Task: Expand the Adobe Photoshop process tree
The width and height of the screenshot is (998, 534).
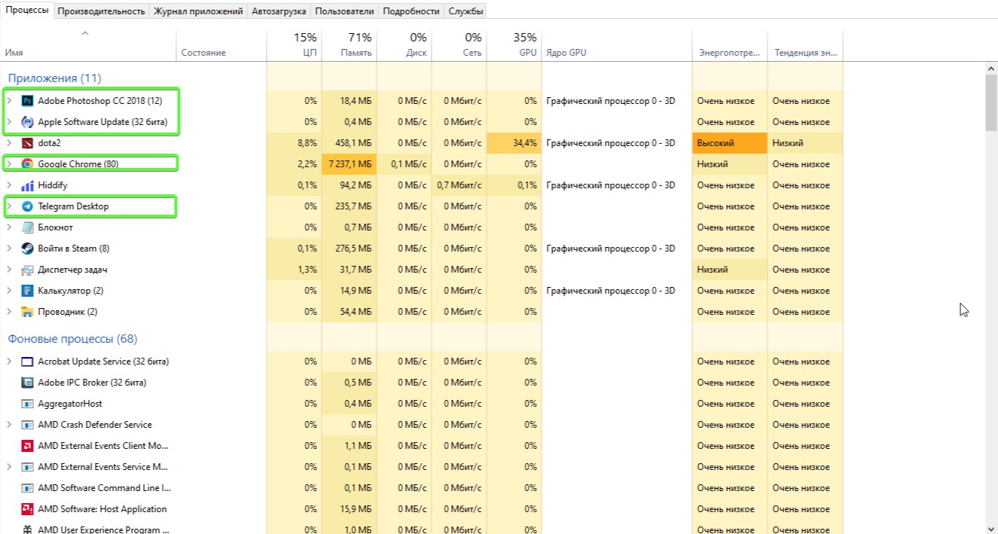Action: point(9,101)
